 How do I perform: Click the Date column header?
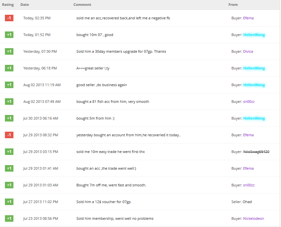25,5
